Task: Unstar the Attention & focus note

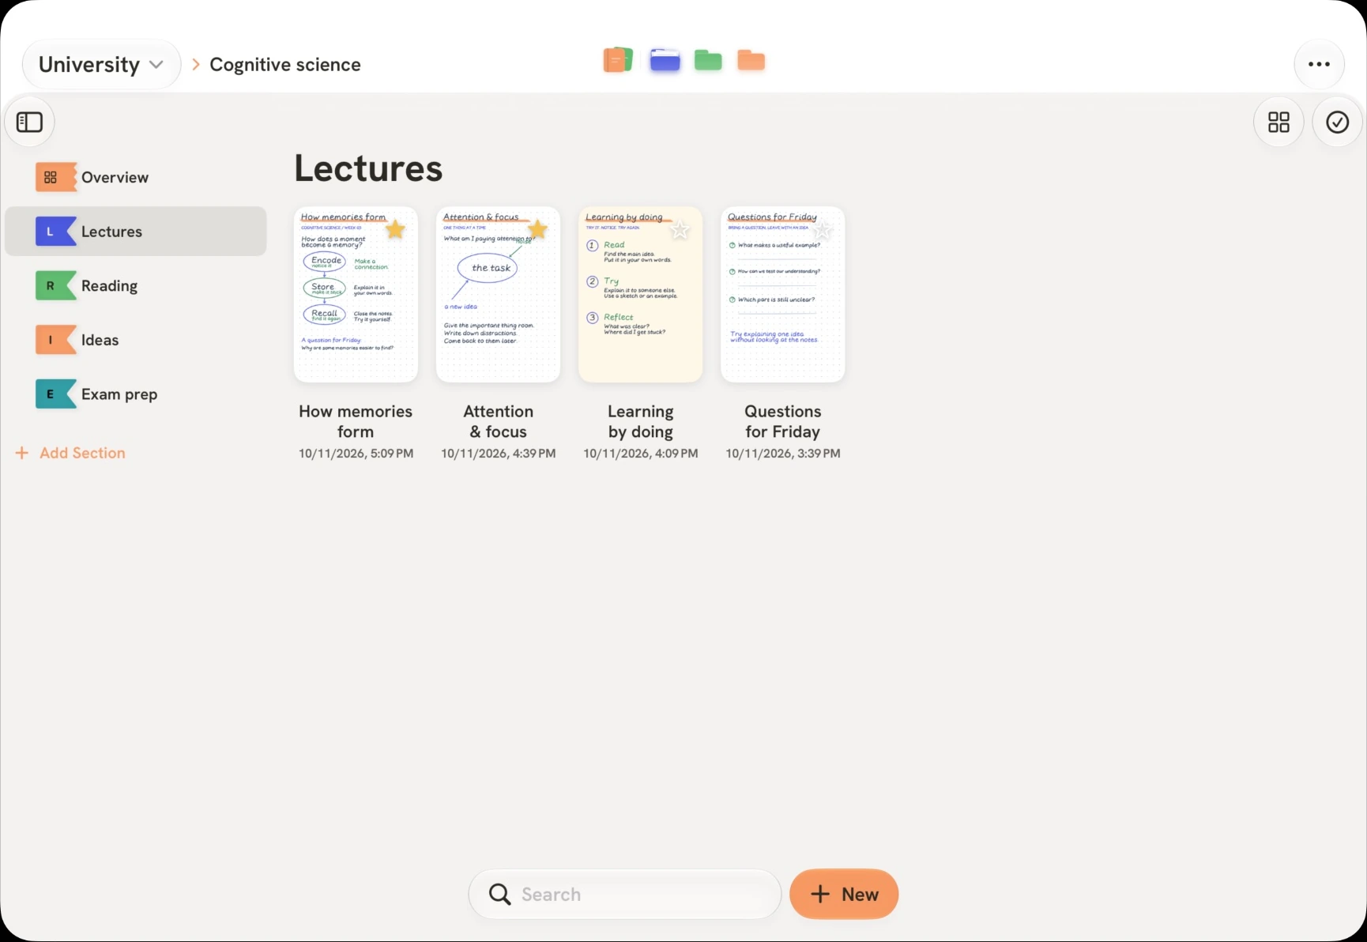Action: click(537, 230)
